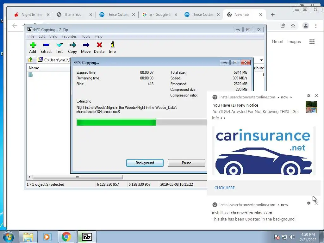The image size is (324, 243).
Task: Click 'This site has been updated' notification text
Action: point(253,219)
